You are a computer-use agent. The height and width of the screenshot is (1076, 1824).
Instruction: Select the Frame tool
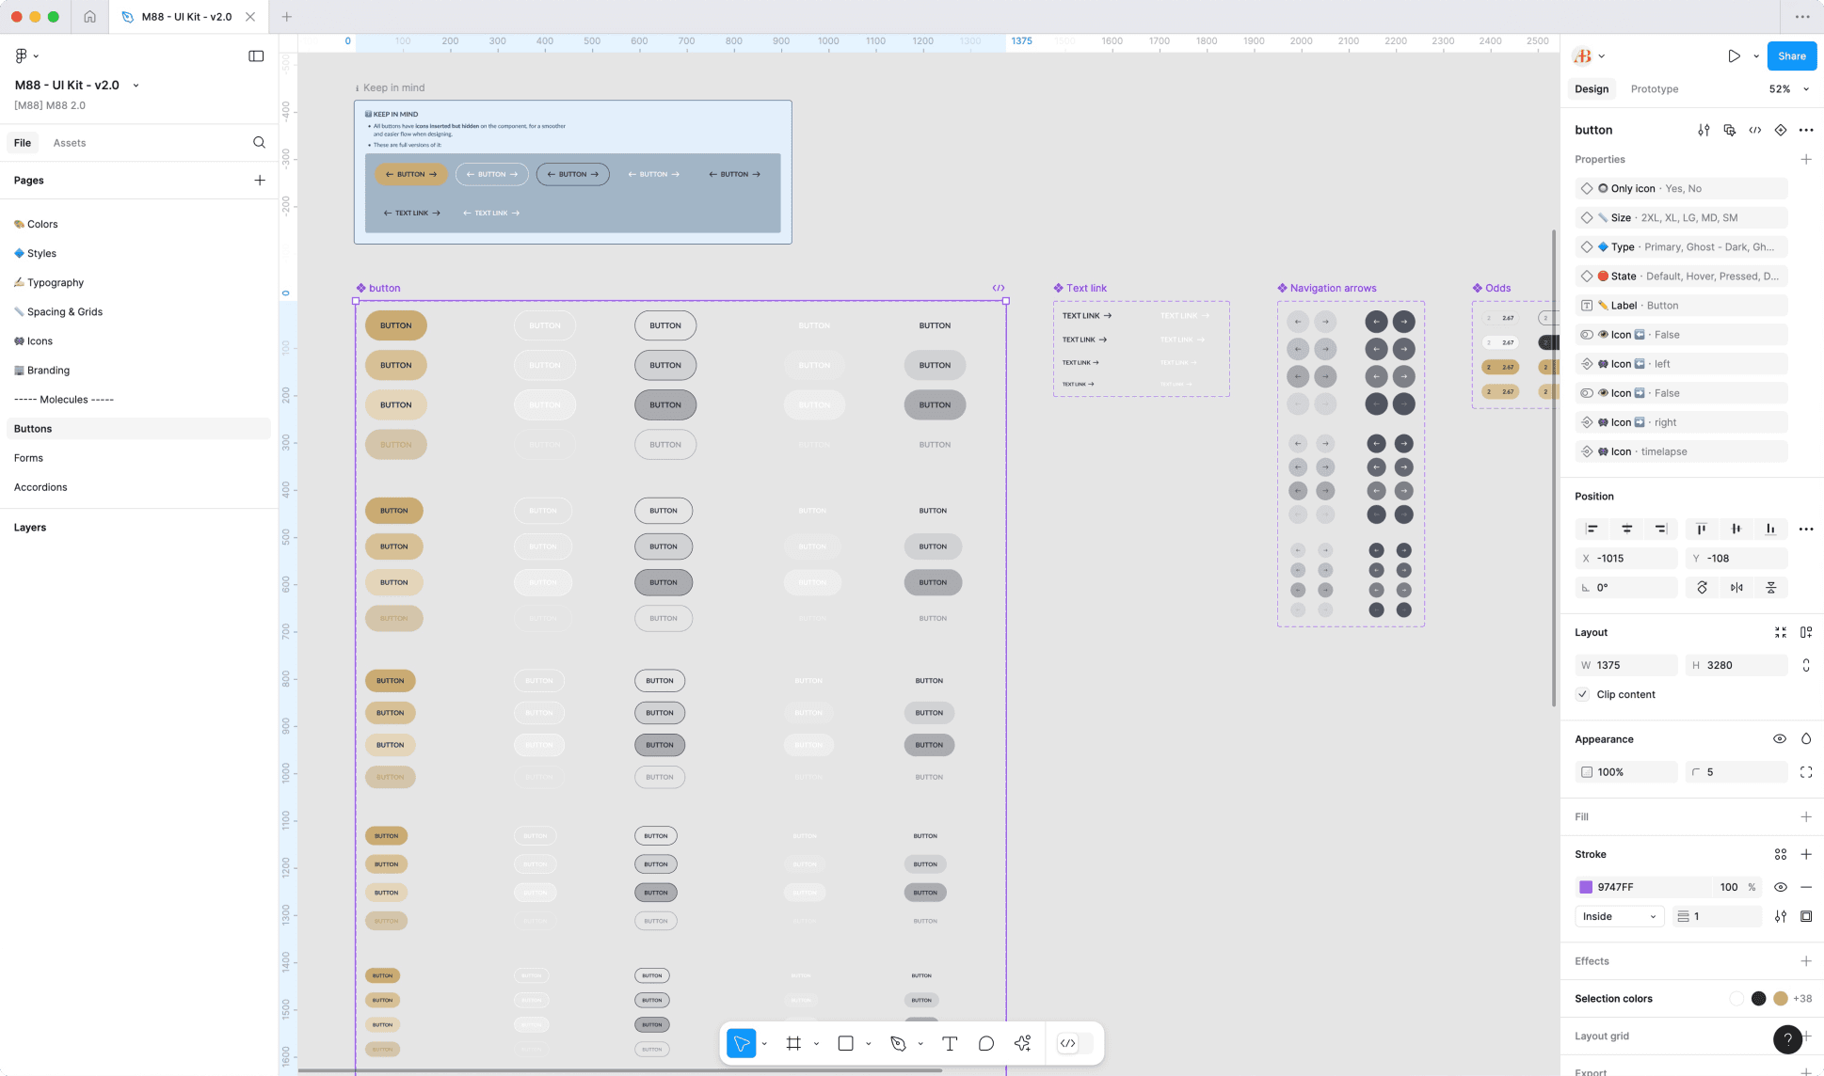[x=793, y=1043]
